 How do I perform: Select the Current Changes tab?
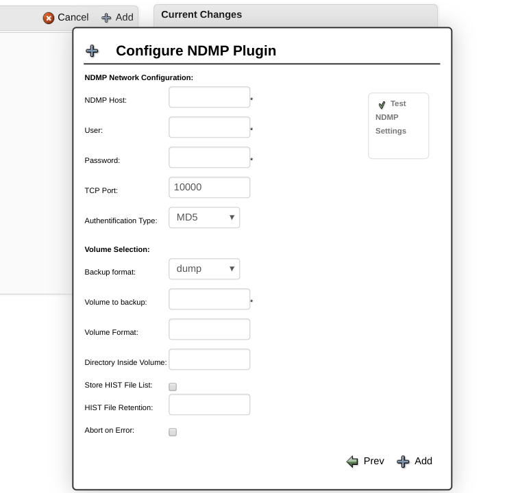pyautogui.click(x=295, y=15)
